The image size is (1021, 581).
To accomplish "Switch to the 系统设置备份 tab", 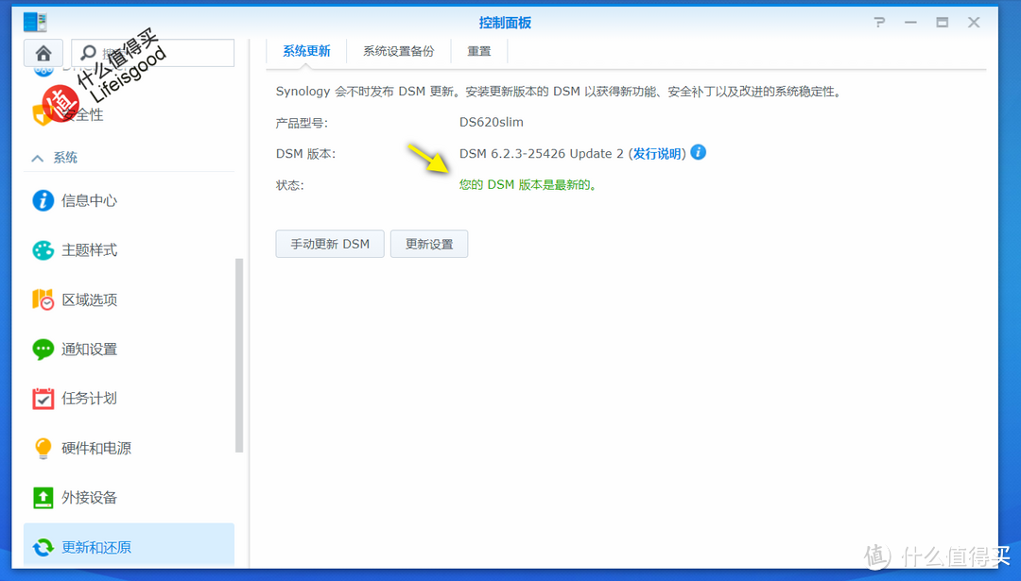I will tap(398, 51).
